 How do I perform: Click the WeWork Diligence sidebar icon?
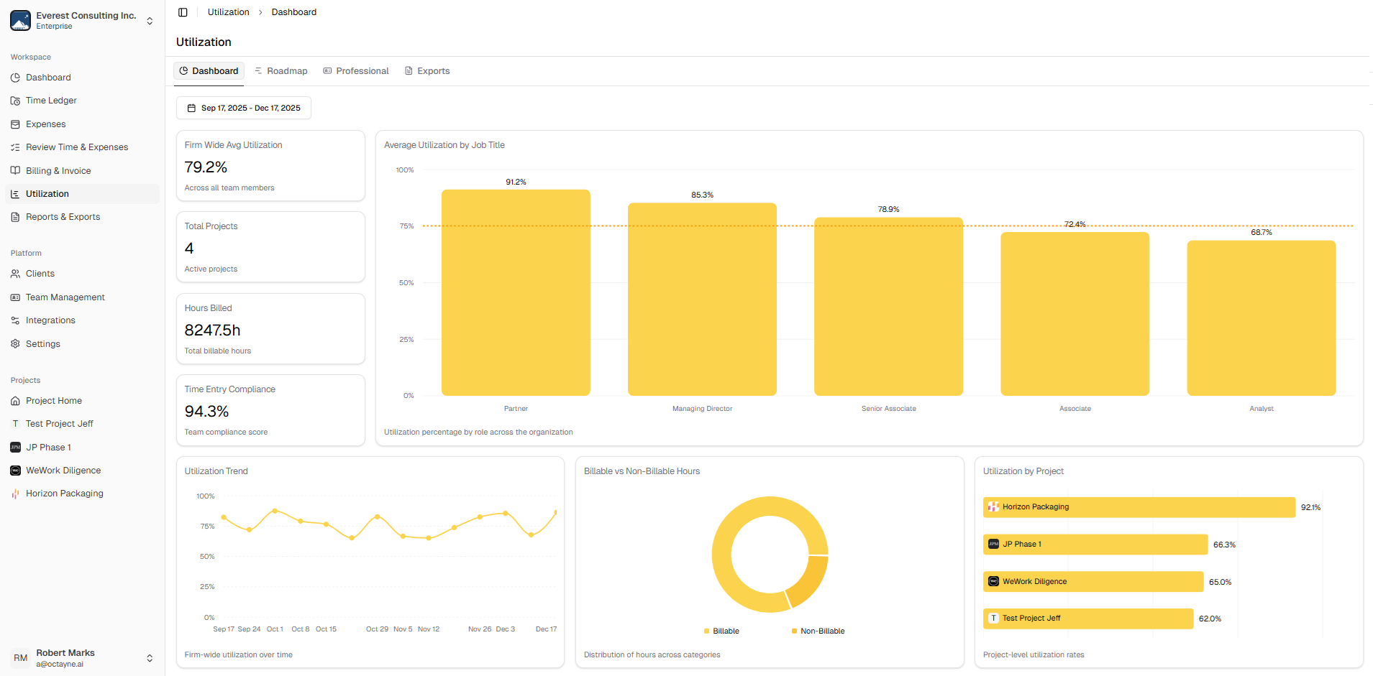coord(15,471)
